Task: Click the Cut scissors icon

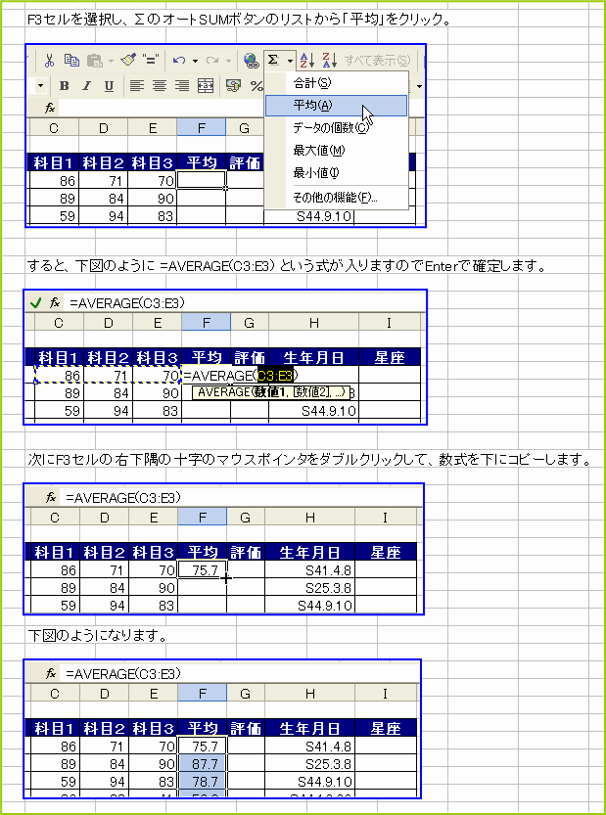Action: pos(49,61)
